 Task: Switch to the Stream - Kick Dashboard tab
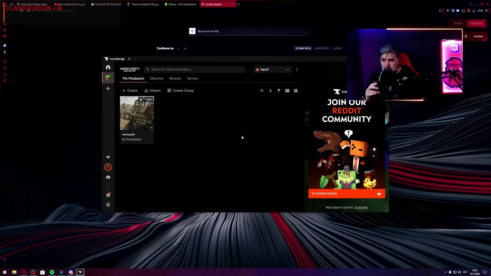click(180, 4)
